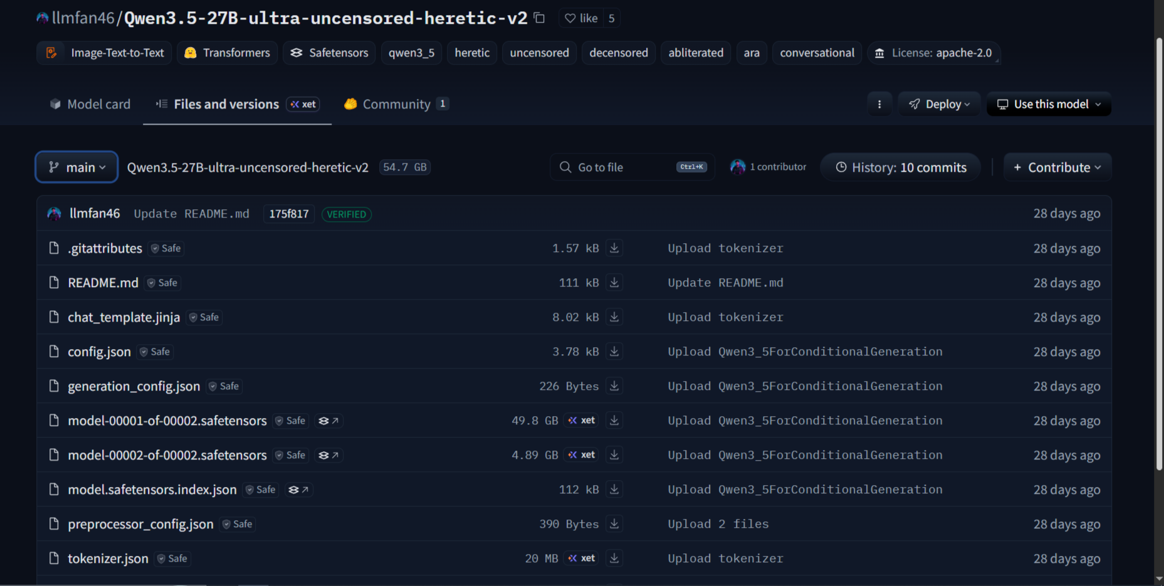1164x586 pixels.
Task: Click the 1 contributor link
Action: click(778, 167)
